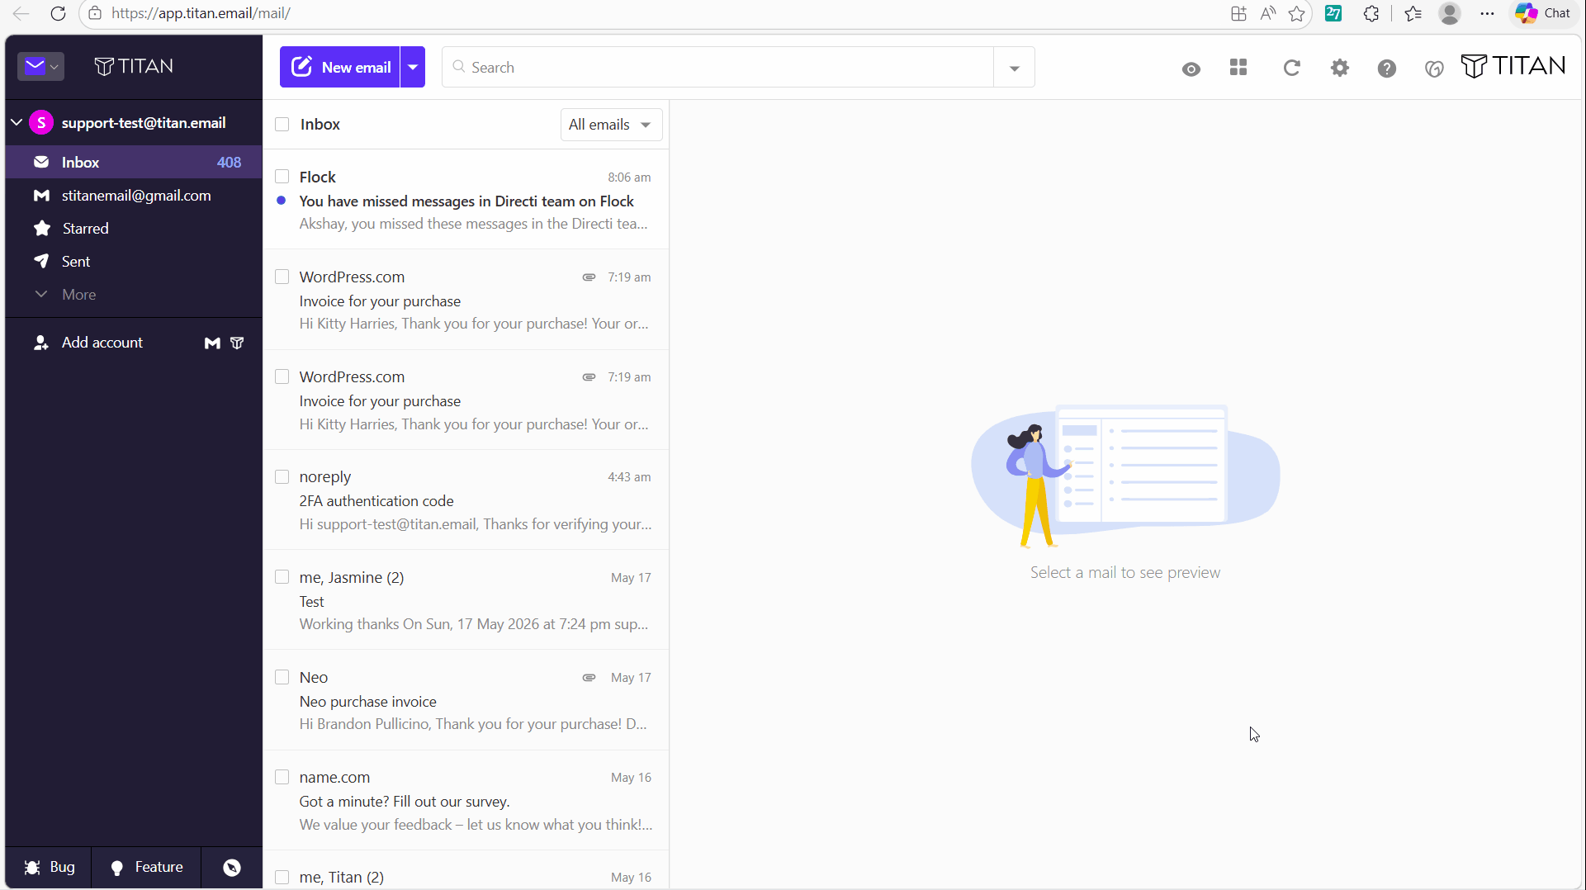
Task: Expand the New email dropdown arrow
Action: pyautogui.click(x=413, y=67)
